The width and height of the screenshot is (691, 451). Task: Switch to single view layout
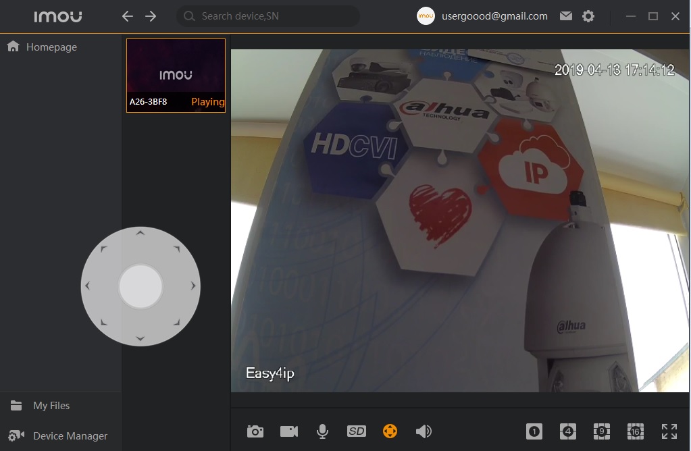(534, 431)
